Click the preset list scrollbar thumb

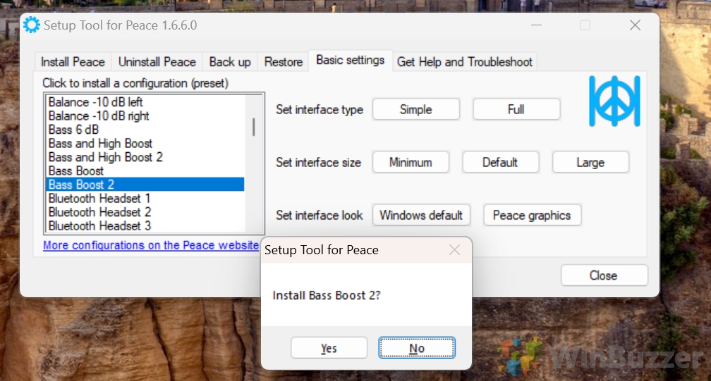pyautogui.click(x=254, y=127)
